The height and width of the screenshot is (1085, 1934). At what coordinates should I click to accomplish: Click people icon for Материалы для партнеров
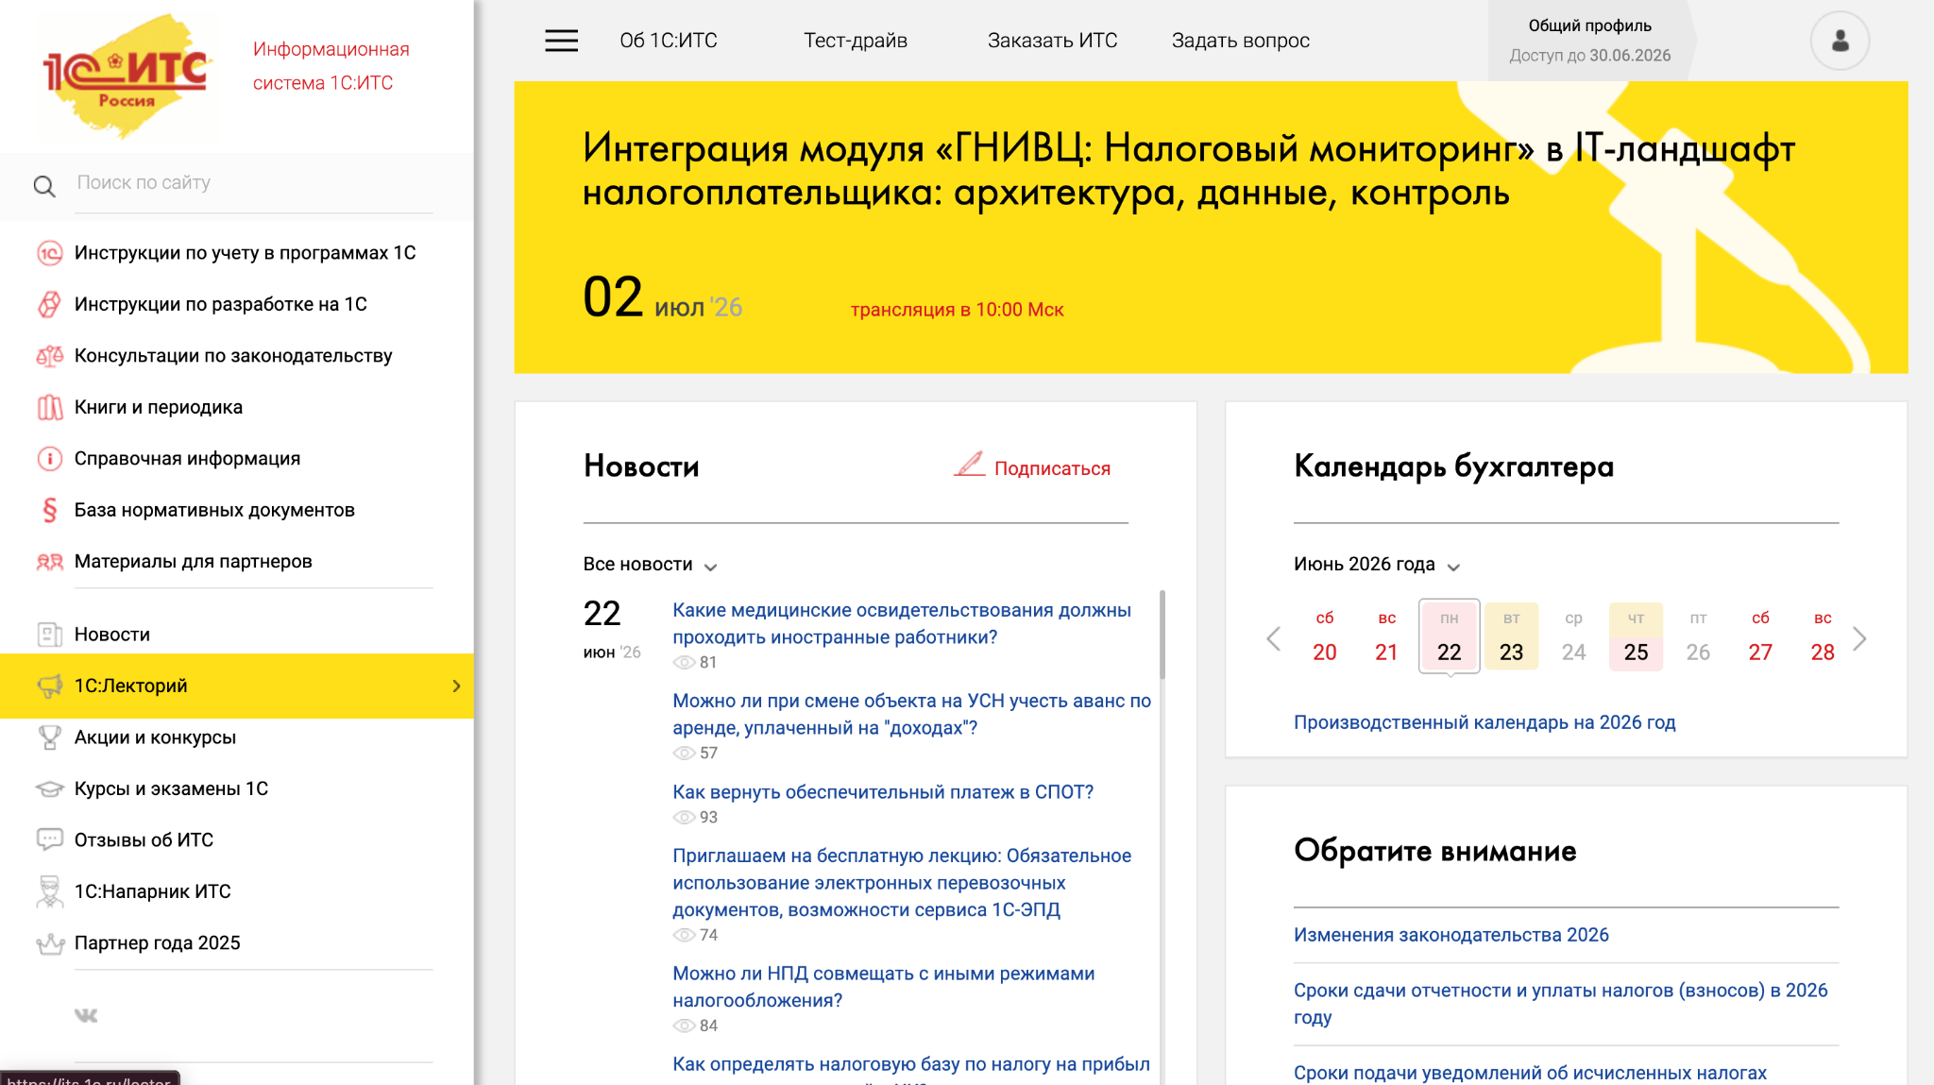(x=49, y=562)
